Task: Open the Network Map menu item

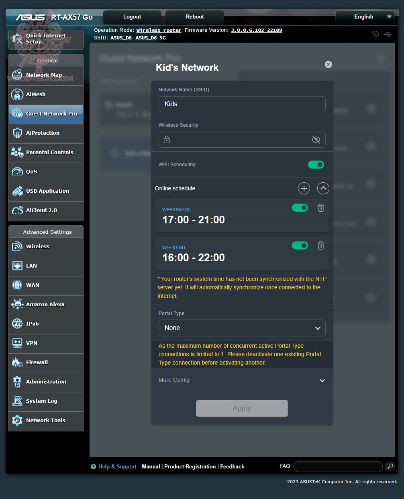Action: [46, 75]
